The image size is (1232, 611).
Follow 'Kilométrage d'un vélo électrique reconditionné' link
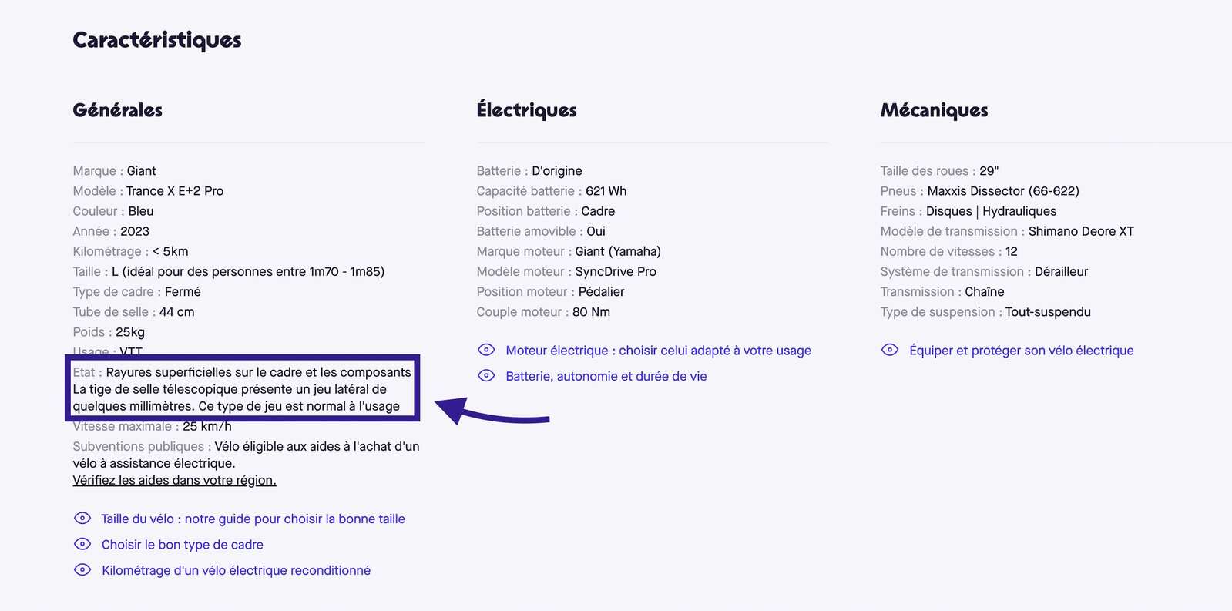(236, 571)
